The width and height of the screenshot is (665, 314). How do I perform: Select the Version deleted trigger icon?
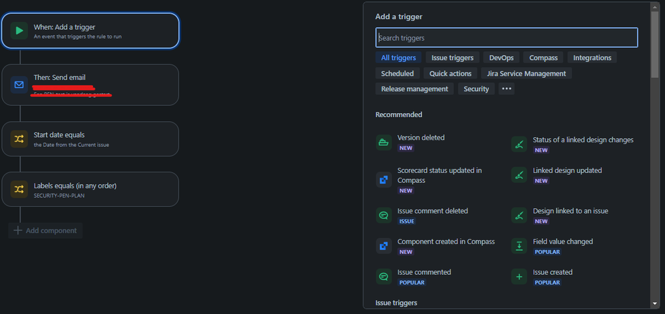pos(384,143)
